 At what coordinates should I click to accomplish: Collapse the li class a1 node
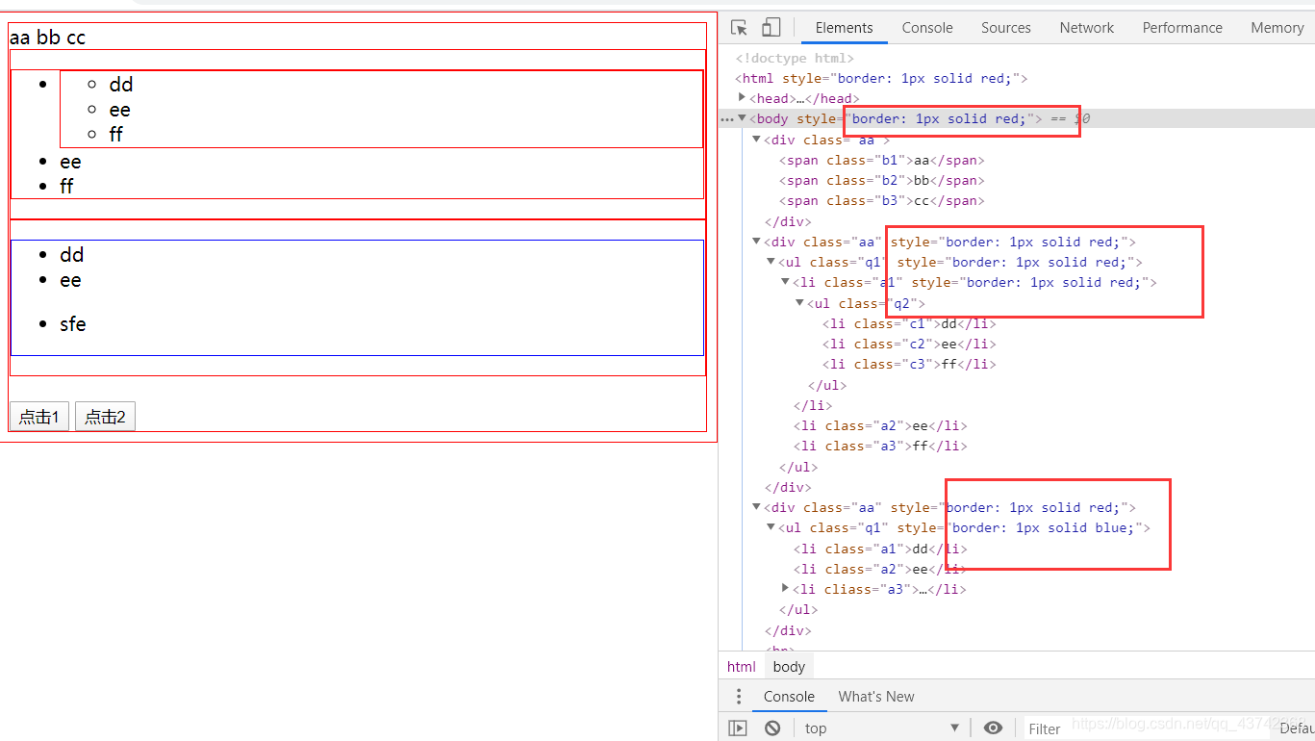pyautogui.click(x=785, y=282)
